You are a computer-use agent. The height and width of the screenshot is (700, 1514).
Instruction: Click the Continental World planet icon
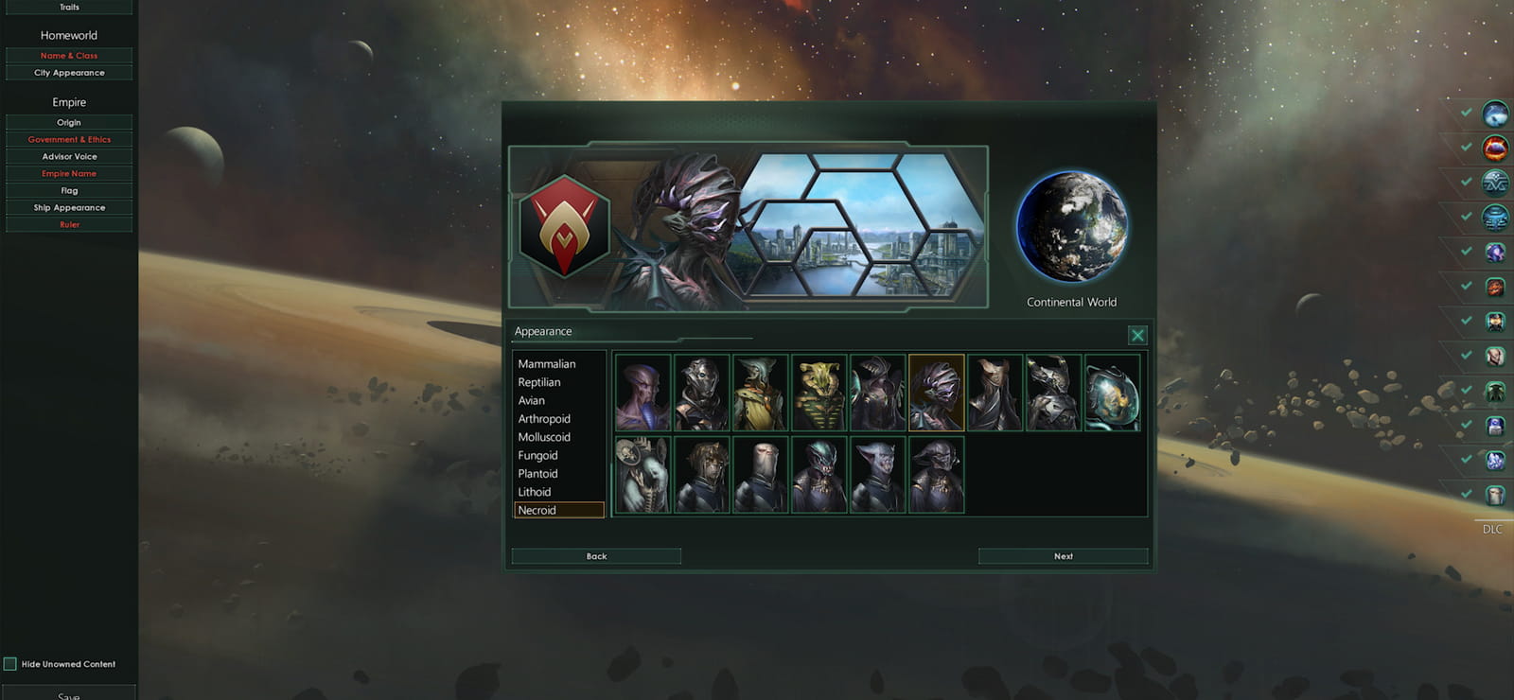pyautogui.click(x=1072, y=227)
